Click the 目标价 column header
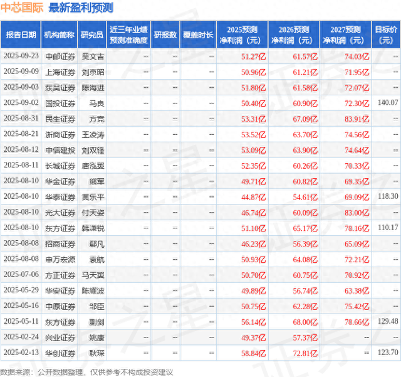The height and width of the screenshot is (377, 401). click(386, 35)
